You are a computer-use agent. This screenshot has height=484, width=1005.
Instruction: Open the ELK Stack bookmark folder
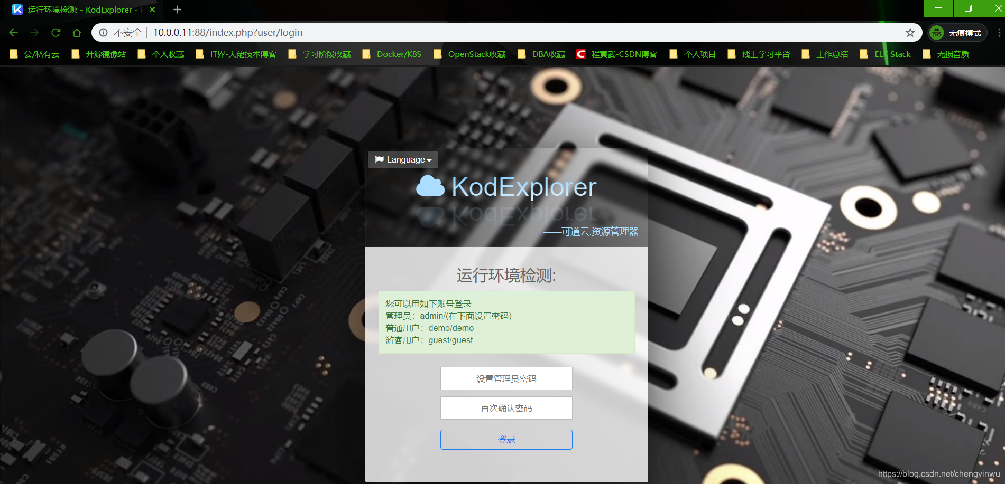click(885, 54)
